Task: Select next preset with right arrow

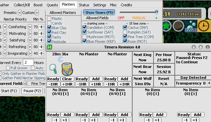Action: [37, 13]
